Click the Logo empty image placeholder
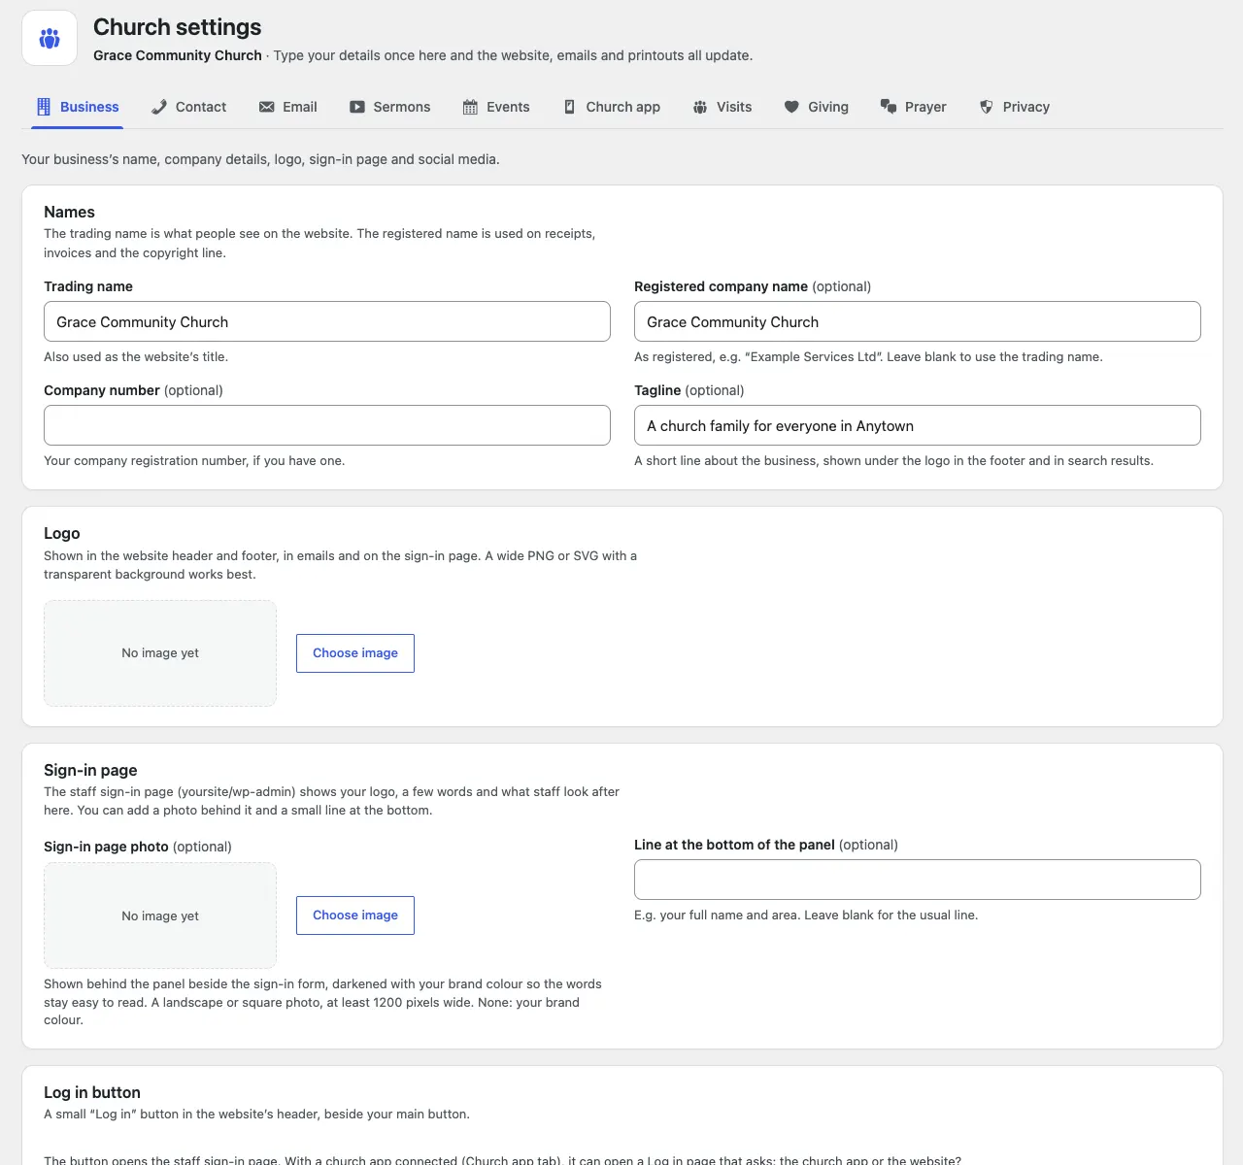1243x1165 pixels. 160,653
